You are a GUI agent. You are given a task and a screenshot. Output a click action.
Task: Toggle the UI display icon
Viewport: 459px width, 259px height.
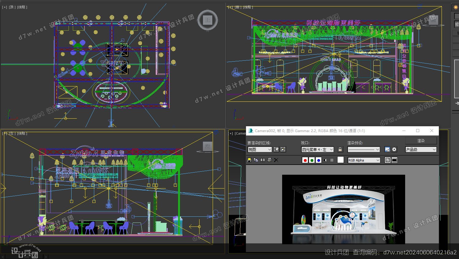tap(394, 160)
